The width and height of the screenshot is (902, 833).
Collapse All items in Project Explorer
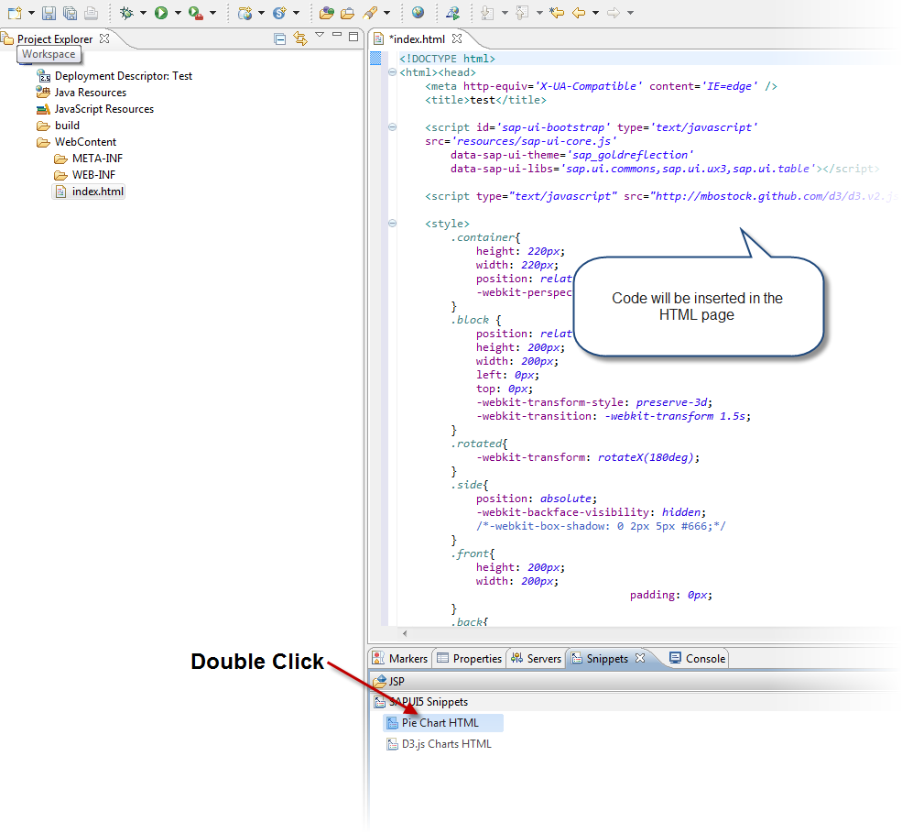coord(278,38)
